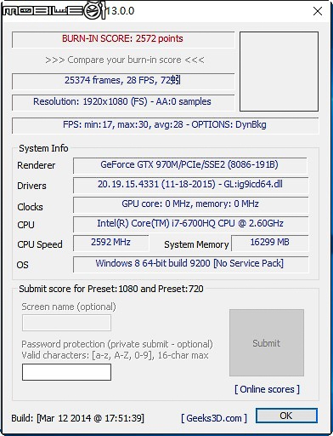Click the System Memory label
The width and height of the screenshot is (333, 436).
[x=196, y=244]
